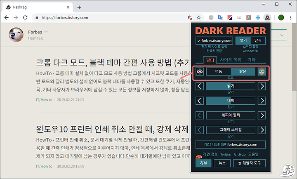Click the 기부 donate button

tap(203, 163)
